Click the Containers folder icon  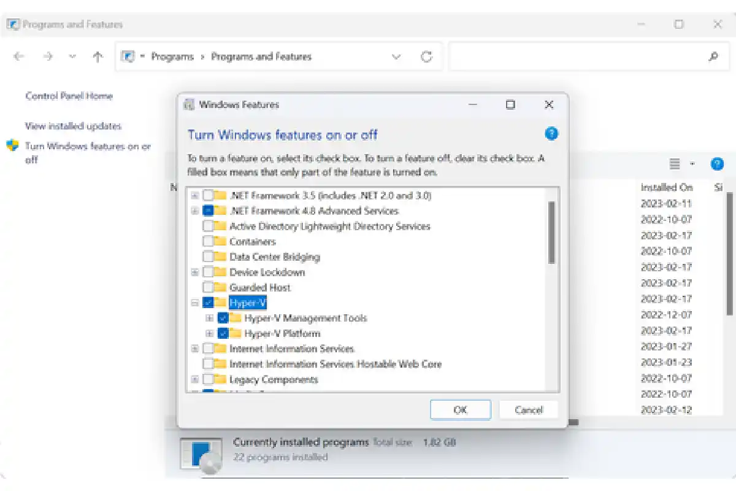coord(220,241)
